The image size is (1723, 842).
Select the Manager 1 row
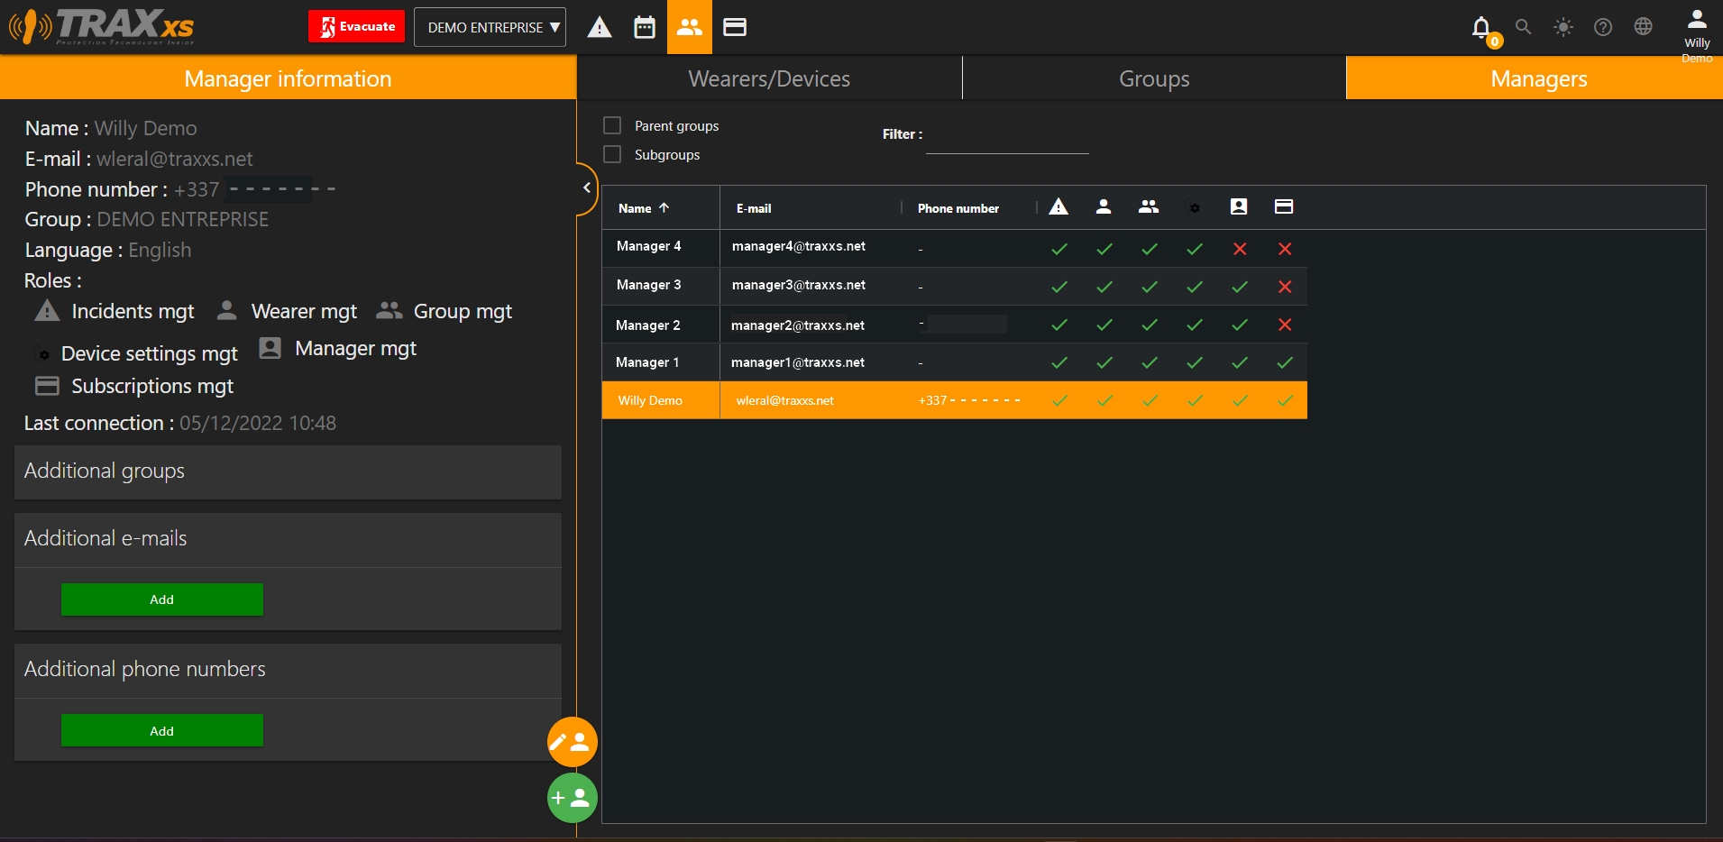pyautogui.click(x=955, y=362)
